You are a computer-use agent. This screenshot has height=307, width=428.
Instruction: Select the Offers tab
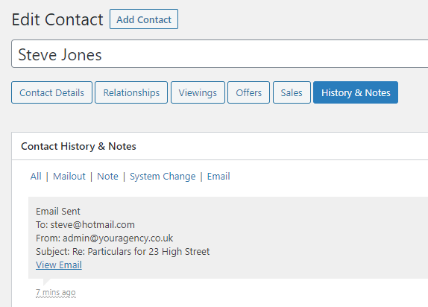coord(248,92)
